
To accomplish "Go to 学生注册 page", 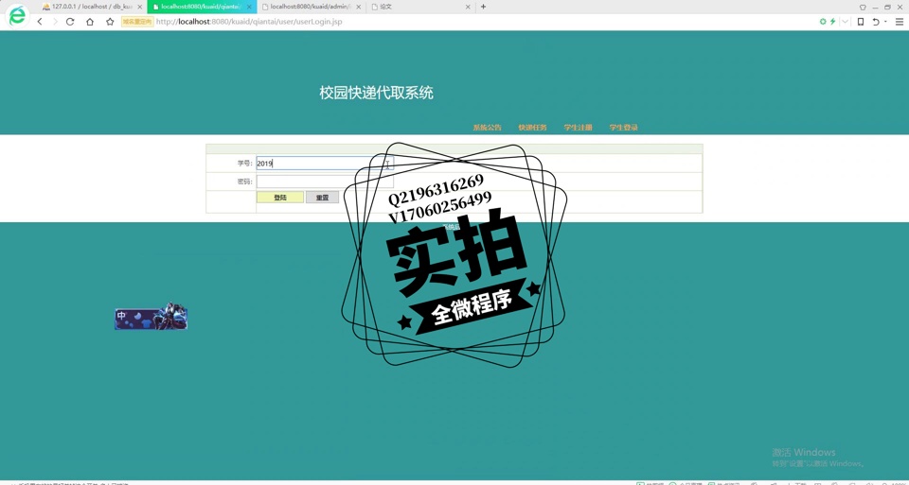I will (x=578, y=128).
